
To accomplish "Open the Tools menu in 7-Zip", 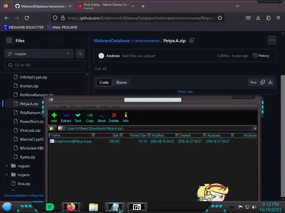I will [104, 107].
